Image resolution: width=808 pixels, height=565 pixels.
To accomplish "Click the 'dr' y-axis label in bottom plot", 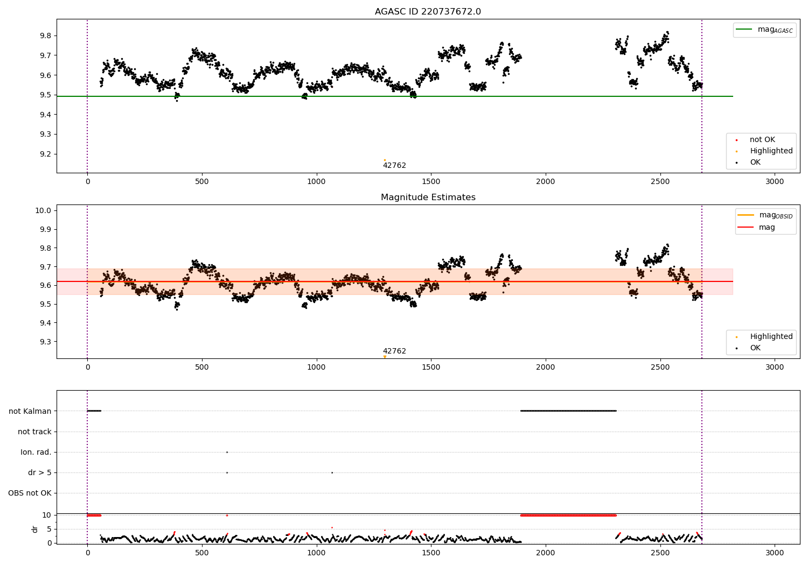I will point(35,529).
